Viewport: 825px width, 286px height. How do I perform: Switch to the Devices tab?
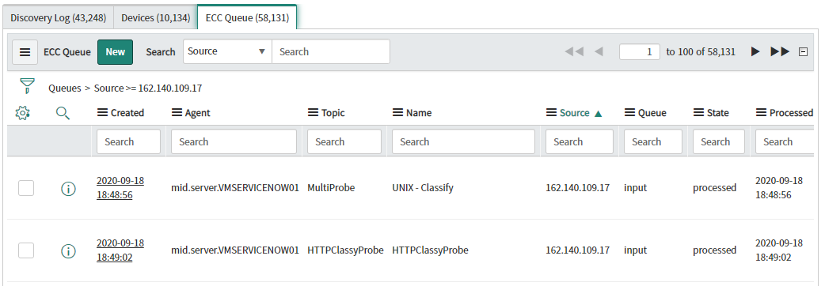(x=156, y=18)
